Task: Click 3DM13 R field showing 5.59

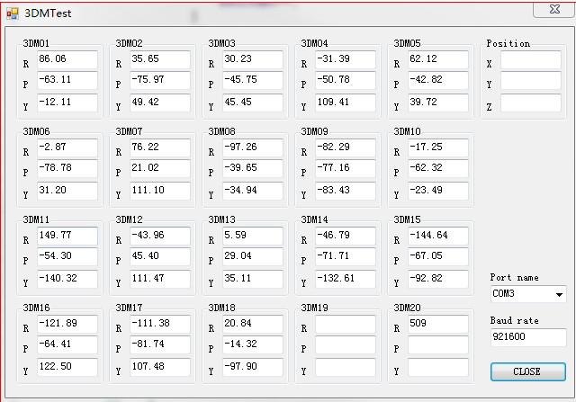Action: pyautogui.click(x=253, y=236)
